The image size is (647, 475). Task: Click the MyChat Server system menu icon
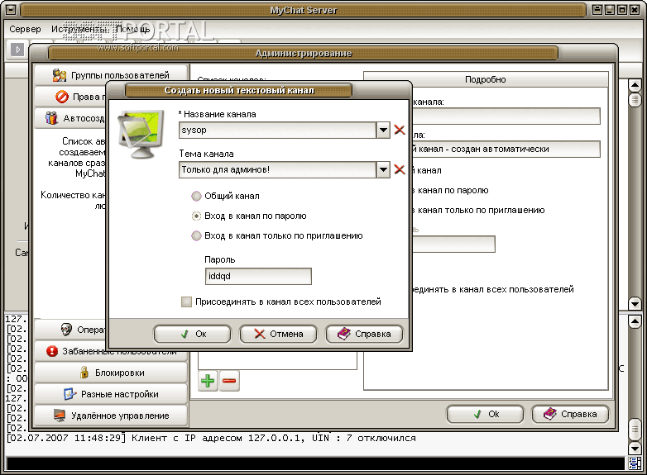[x=10, y=9]
